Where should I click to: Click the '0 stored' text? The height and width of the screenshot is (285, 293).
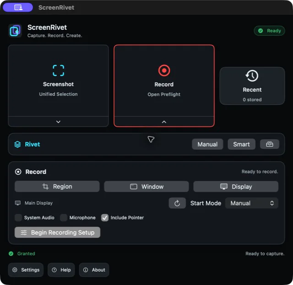pyautogui.click(x=252, y=100)
